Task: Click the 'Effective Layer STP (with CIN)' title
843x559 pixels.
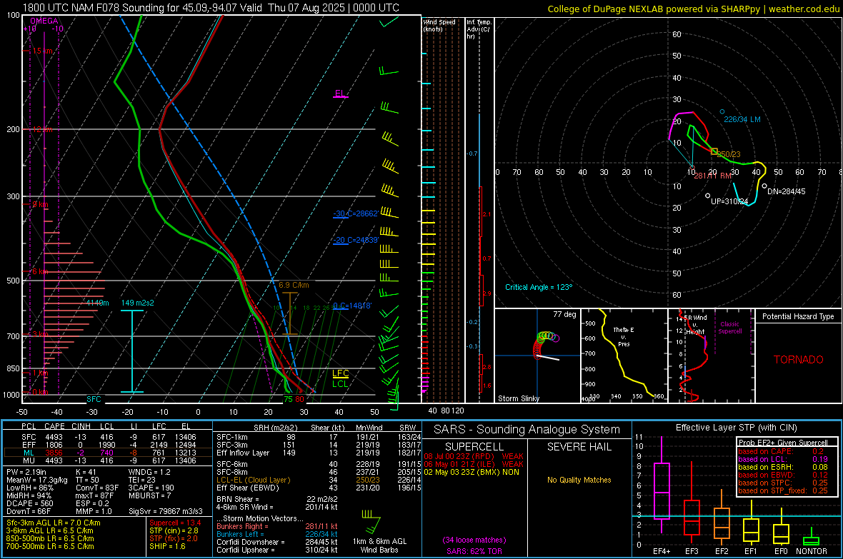Action: (736, 428)
